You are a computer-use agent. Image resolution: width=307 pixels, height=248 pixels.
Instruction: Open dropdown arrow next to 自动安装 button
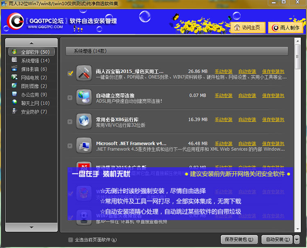tap(297, 239)
